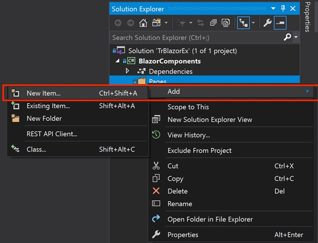Viewport: 318px width, 243px height.
Task: Click the Show All Files icon
Action: 226,23
